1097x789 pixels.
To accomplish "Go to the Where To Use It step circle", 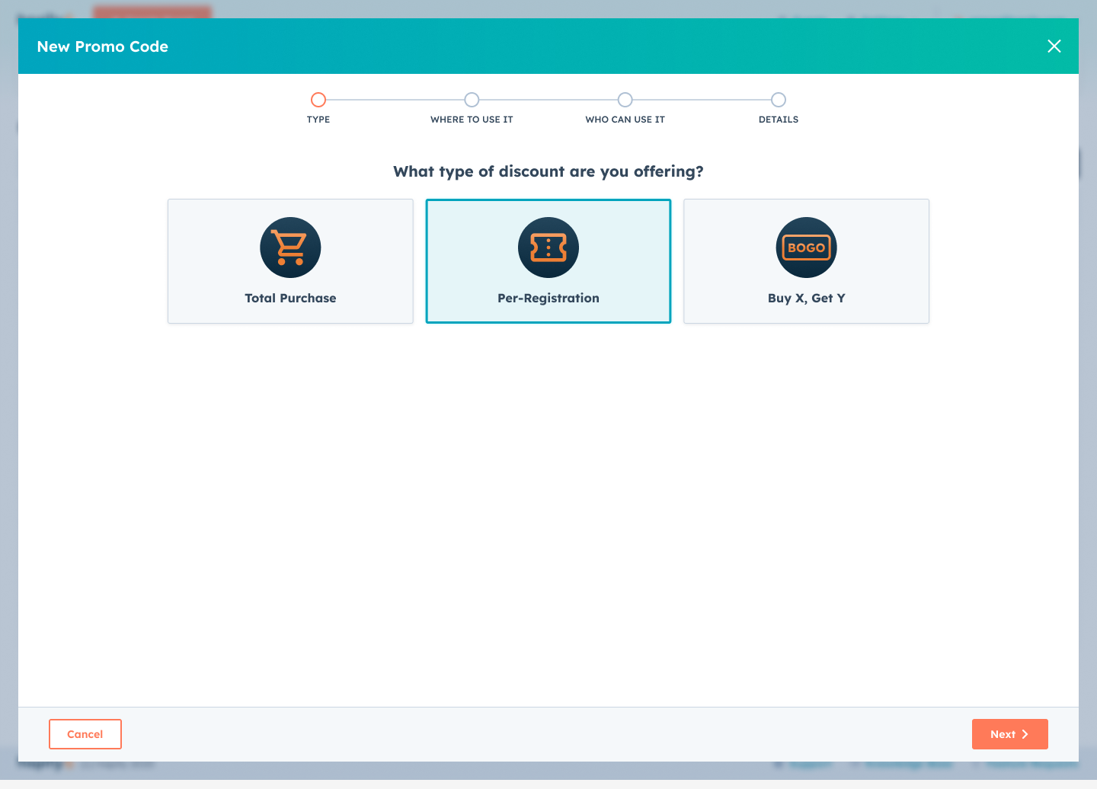I will 472,100.
